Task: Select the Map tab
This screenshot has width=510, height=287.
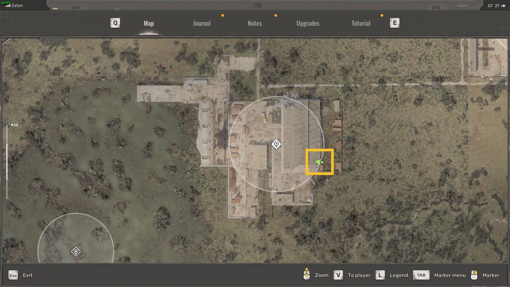Action: 149,23
